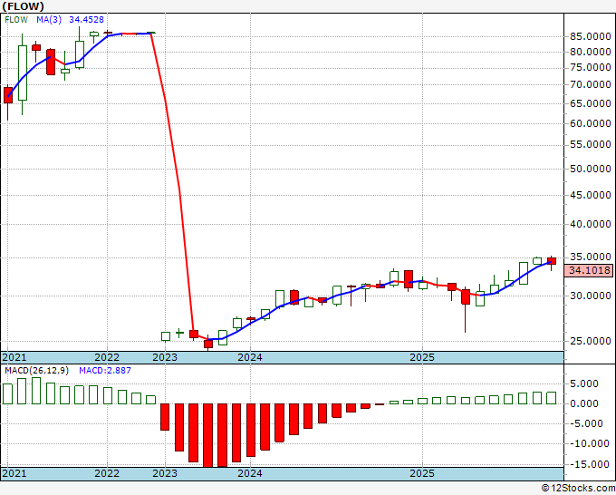
Task: Click the first green MACD bar at 2021
Action: pyautogui.click(x=8, y=394)
